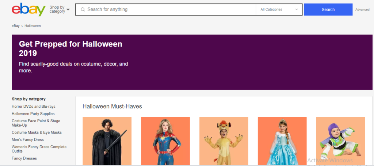This screenshot has width=374, height=166.
Task: Expand the All Categories dropdown
Action: (x=279, y=9)
